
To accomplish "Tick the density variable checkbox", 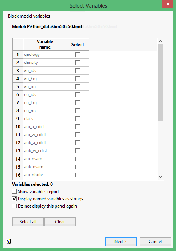I will tap(78, 63).
